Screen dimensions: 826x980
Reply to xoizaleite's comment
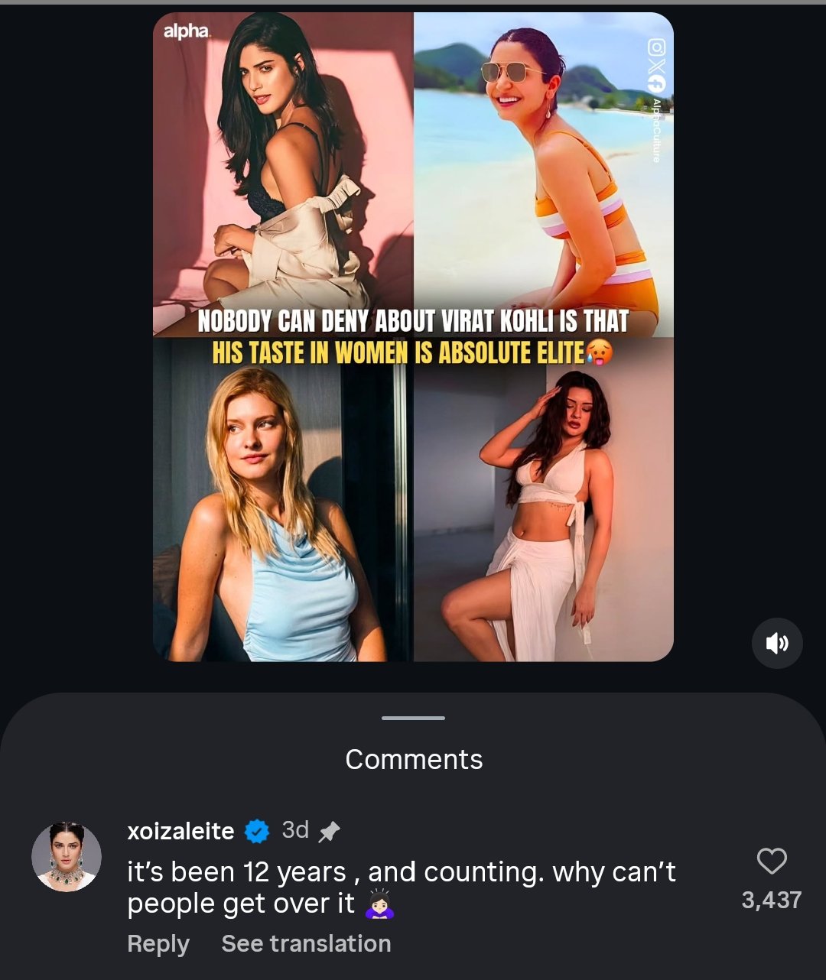tap(158, 943)
